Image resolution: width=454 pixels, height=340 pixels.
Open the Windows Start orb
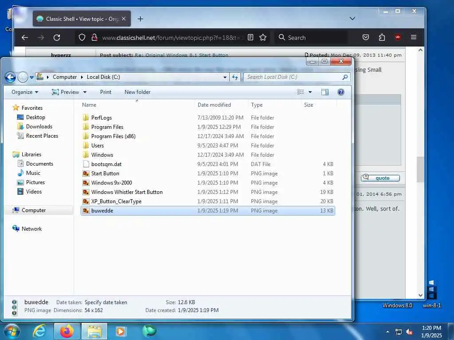click(x=12, y=331)
